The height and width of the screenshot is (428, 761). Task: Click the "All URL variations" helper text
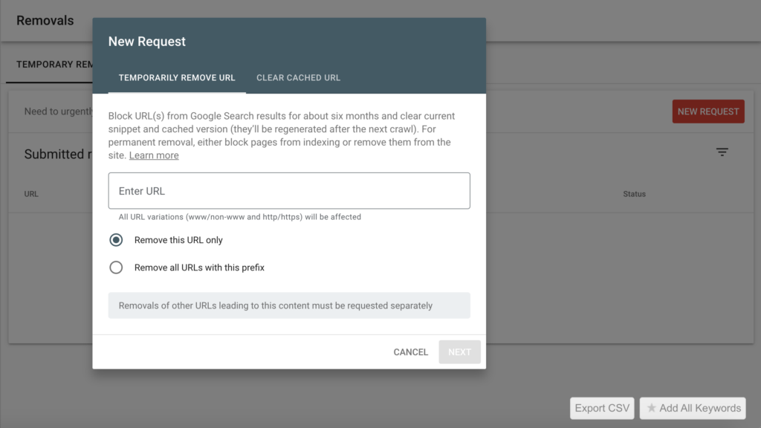tap(240, 217)
